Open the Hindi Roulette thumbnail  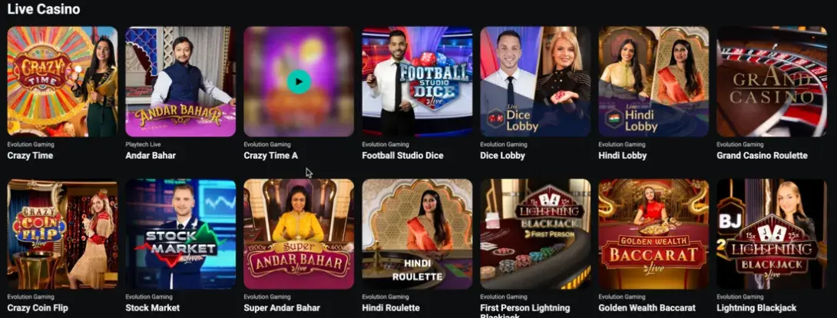(x=417, y=234)
